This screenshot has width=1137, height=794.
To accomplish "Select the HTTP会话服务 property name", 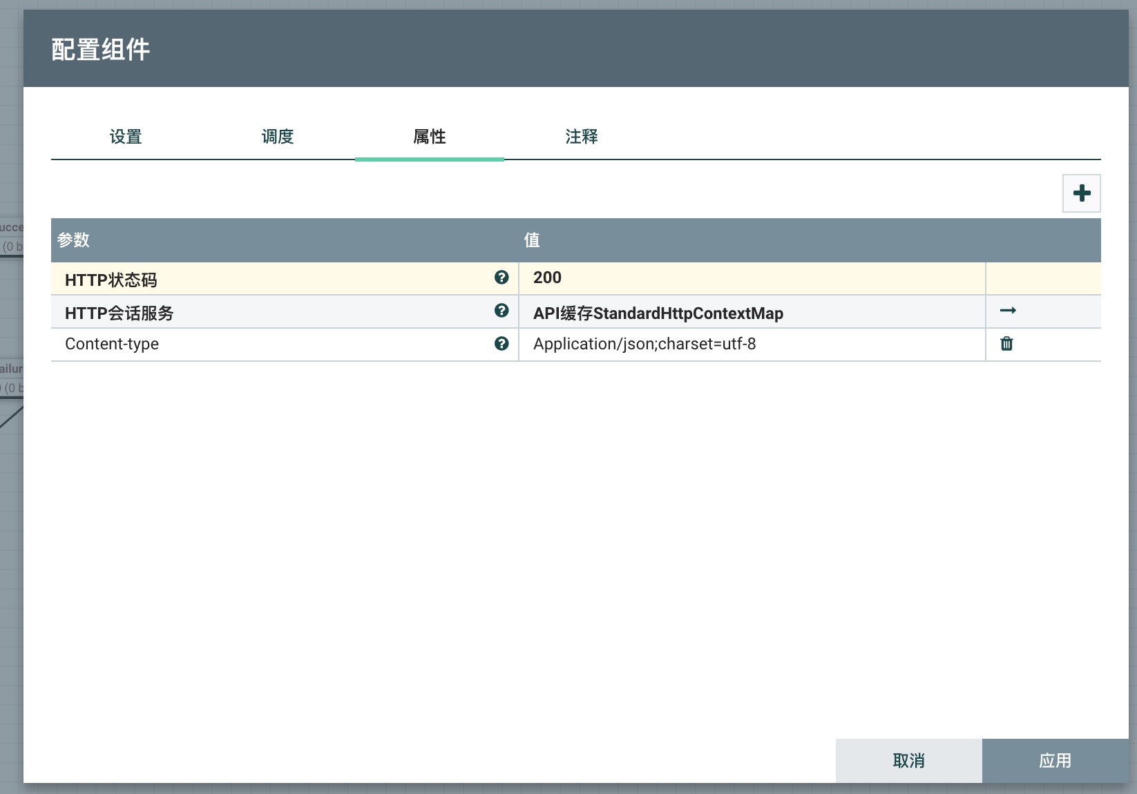I will pos(119,313).
